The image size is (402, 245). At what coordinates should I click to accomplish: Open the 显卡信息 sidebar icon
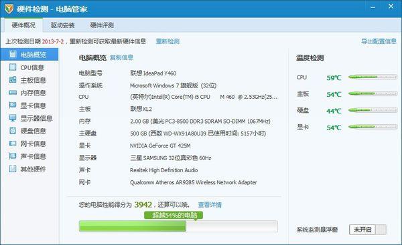coord(13,105)
